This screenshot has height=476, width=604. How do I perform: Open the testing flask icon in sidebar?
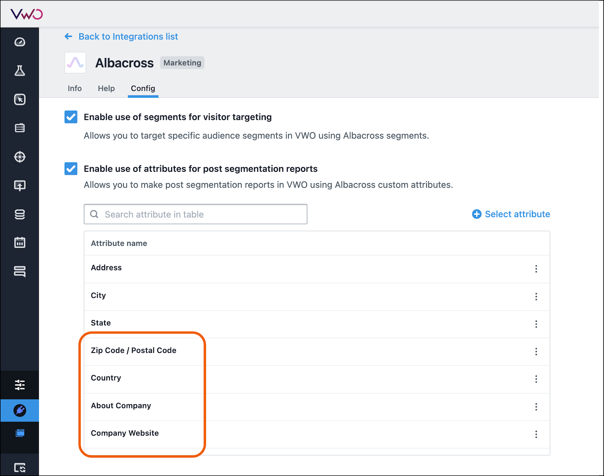tap(20, 71)
